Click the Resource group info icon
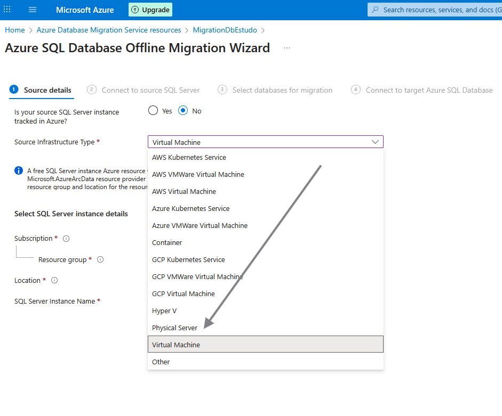Image resolution: width=502 pixels, height=416 pixels. (100, 260)
